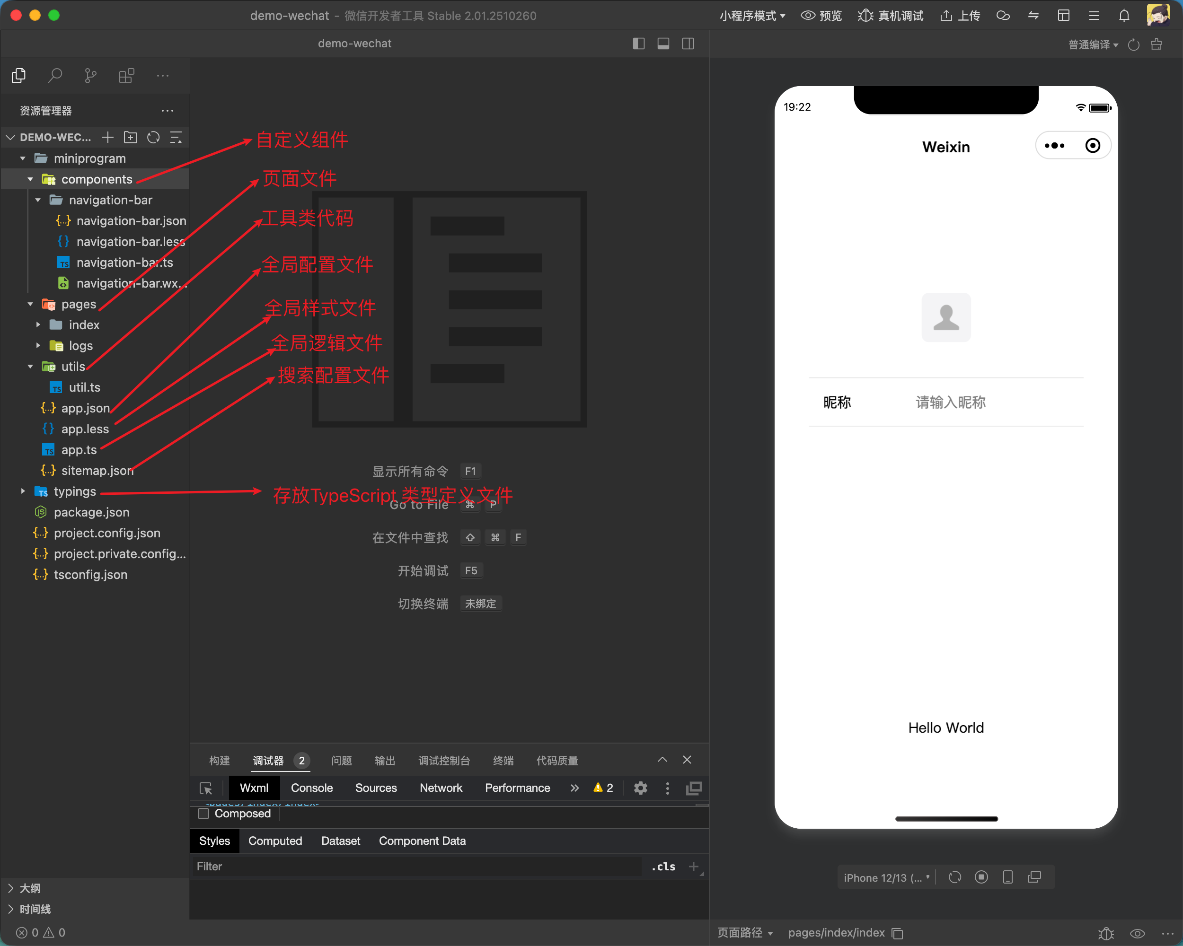1183x946 pixels.
Task: Expand the typings folder
Action: pos(23,491)
